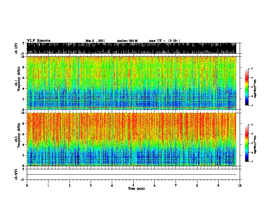Click the "2" kHz tick of ch.1 spectrogram
Viewport: 270px width, 208px height.
24,99
